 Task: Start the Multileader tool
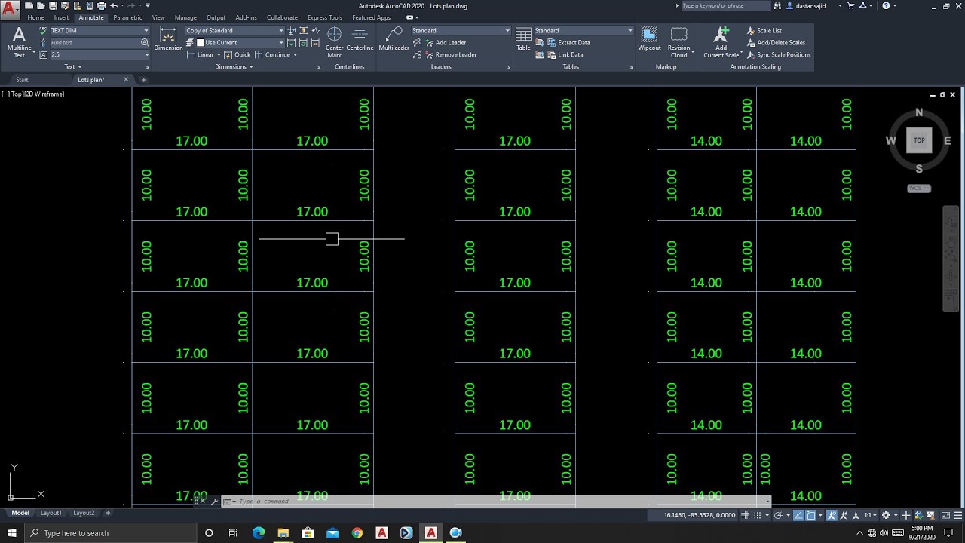[394, 39]
